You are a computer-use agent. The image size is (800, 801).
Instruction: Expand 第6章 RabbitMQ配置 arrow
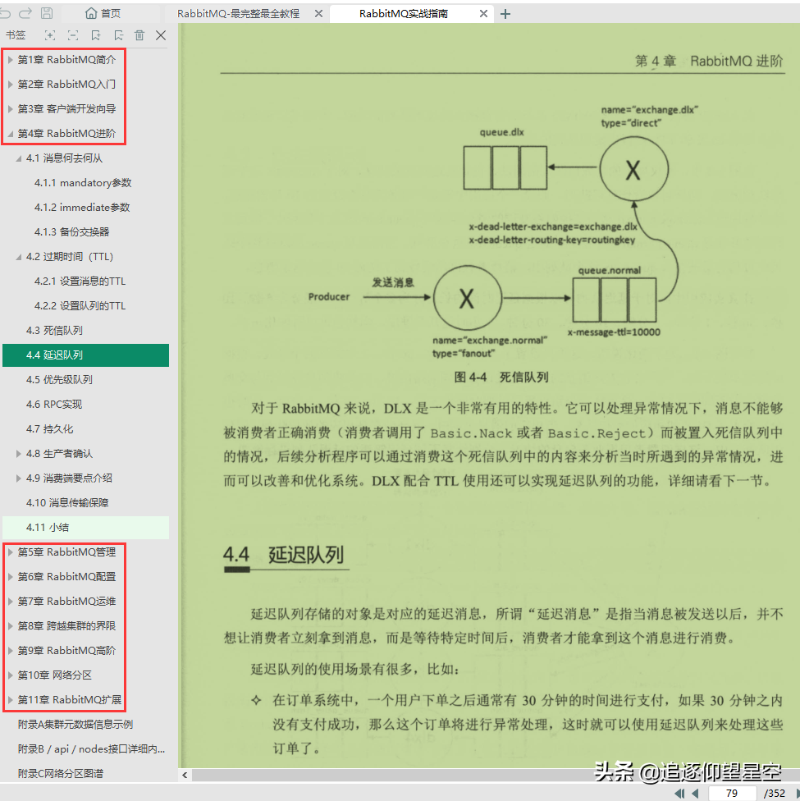coord(10,576)
